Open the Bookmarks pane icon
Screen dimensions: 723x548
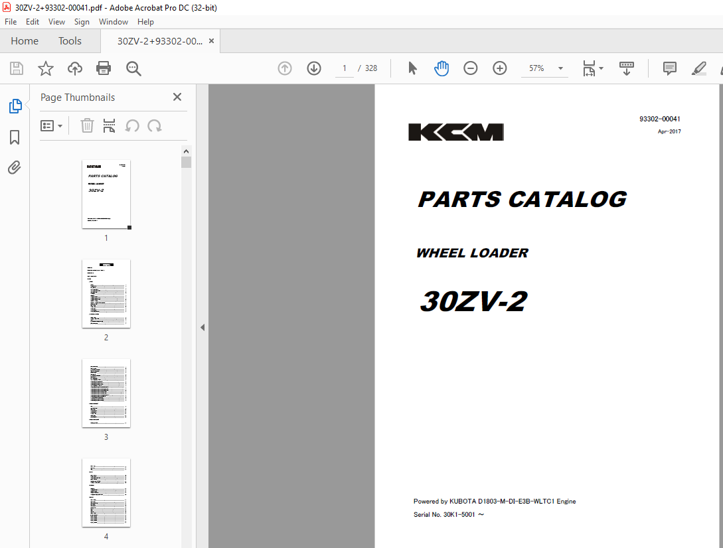(15, 137)
